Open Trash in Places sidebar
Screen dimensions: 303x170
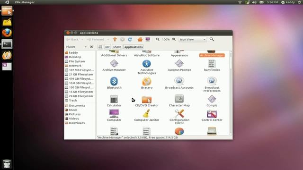pyautogui.click(x=80, y=101)
